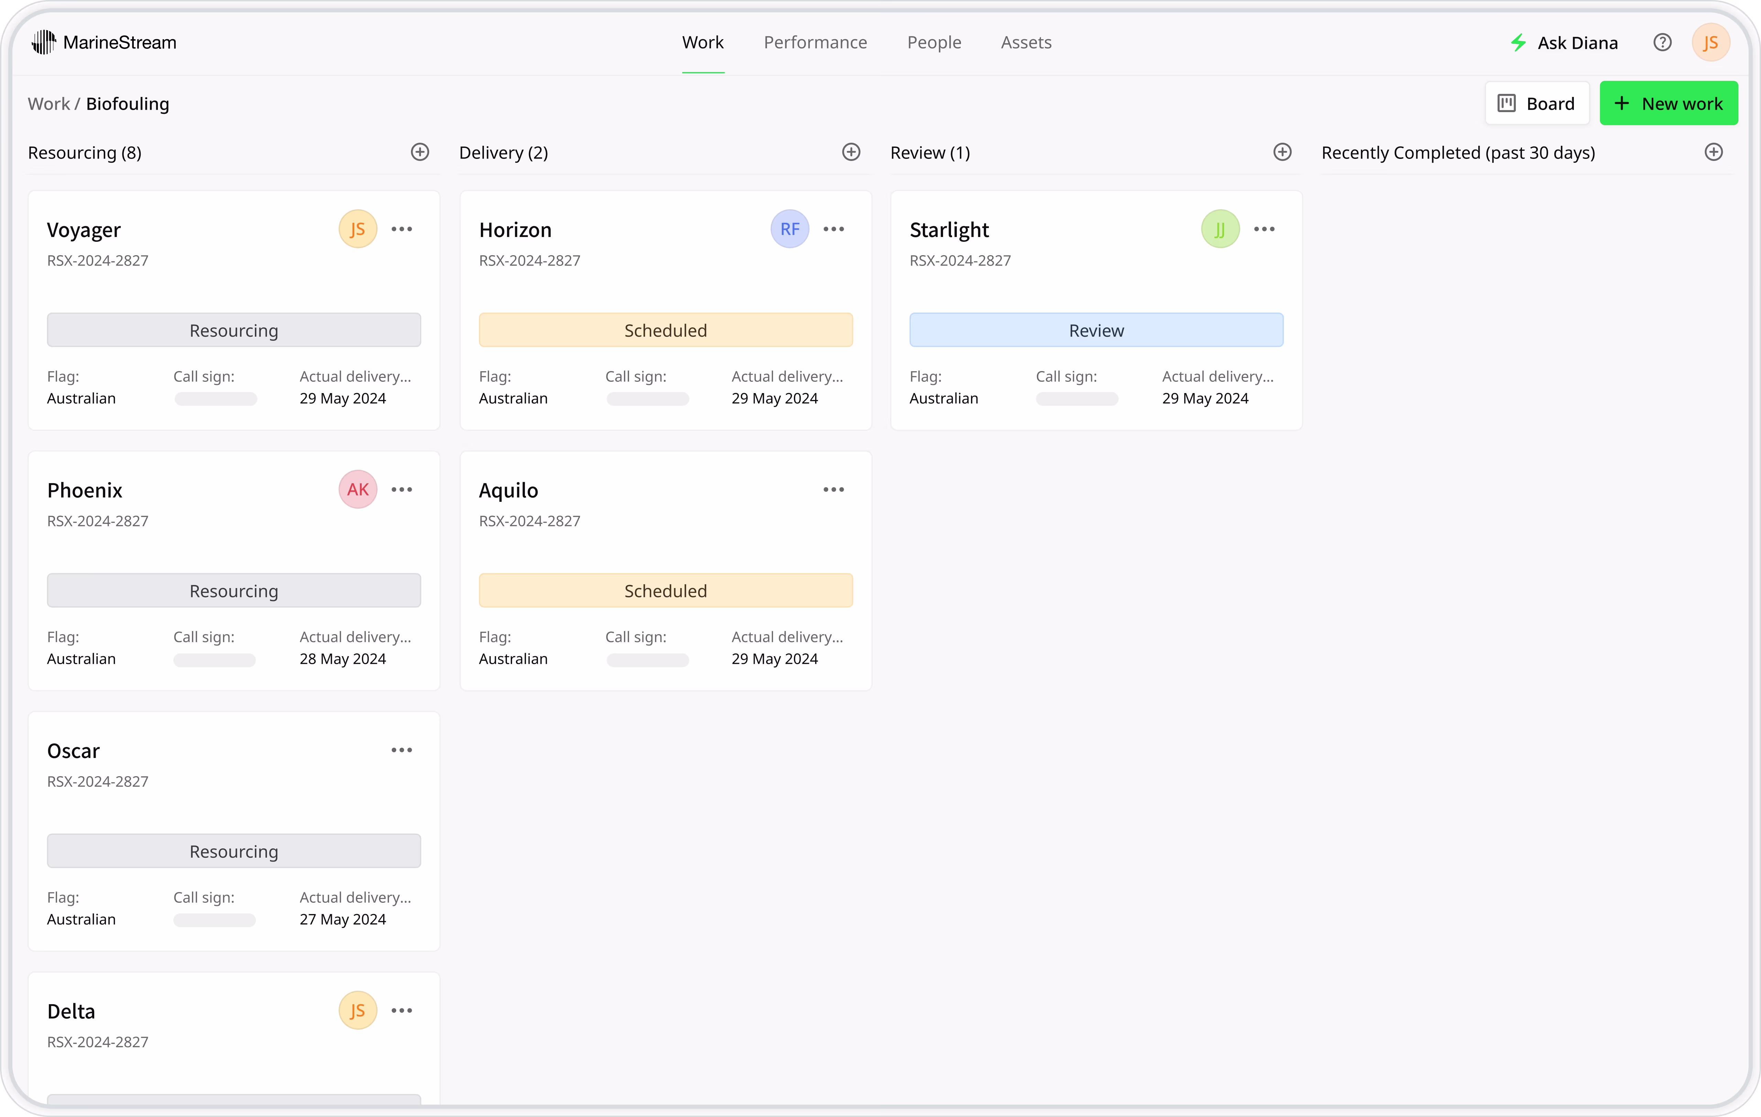Click the Scheduled status on Horizon card
Screen dimensions: 1761x1117
tap(666, 330)
